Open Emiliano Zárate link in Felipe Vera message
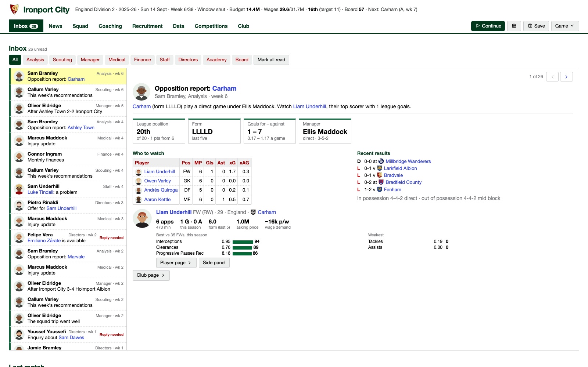This screenshot has height=367, width=588. coord(44,241)
